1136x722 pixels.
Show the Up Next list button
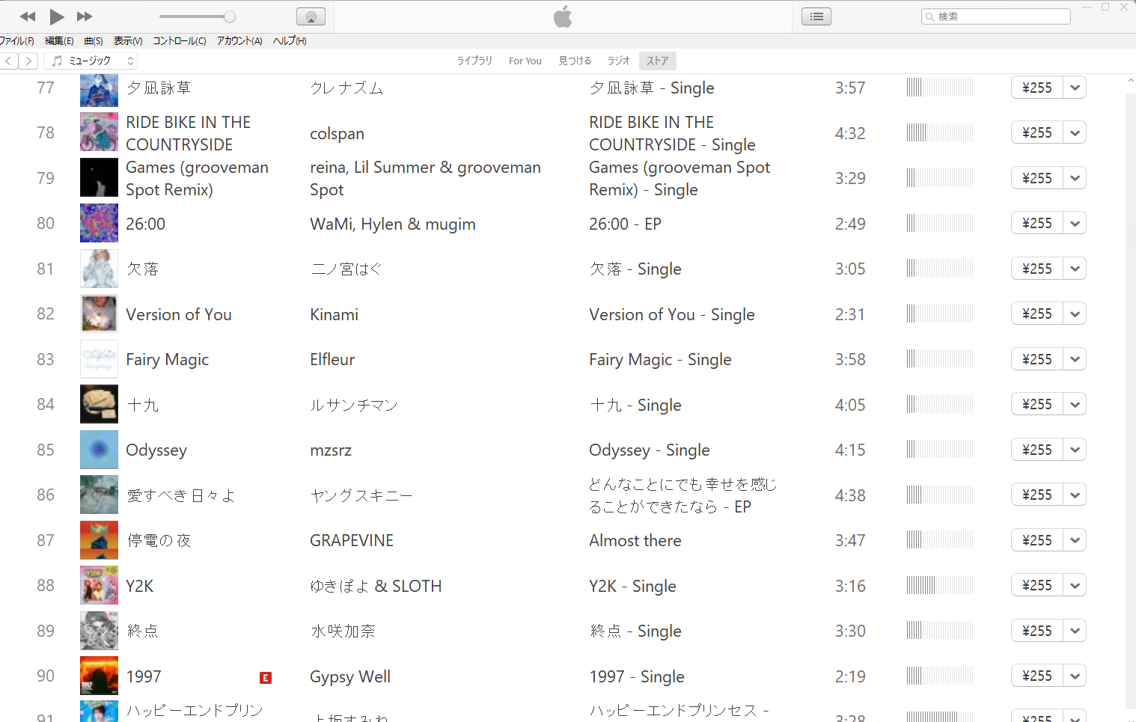coord(816,16)
